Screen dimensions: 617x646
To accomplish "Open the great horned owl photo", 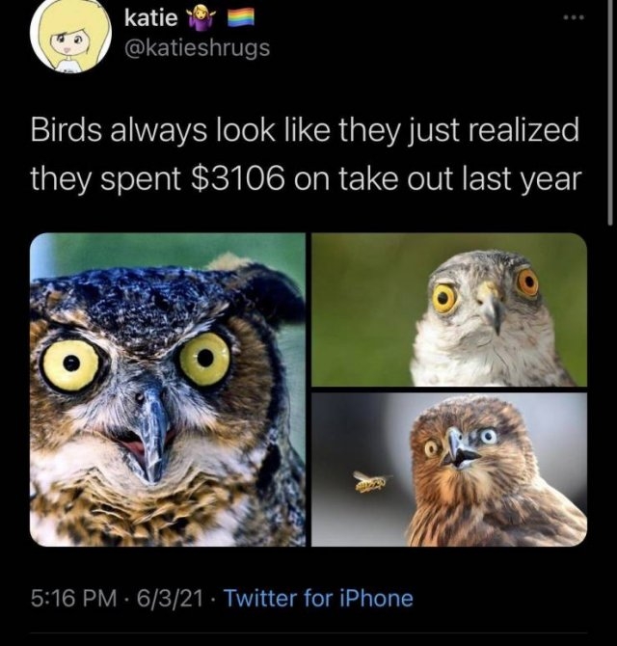I will [168, 390].
